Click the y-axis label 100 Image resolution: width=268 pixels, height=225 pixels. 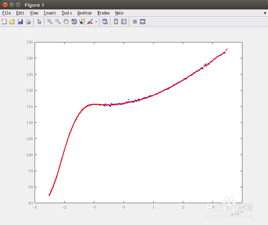[30, 155]
